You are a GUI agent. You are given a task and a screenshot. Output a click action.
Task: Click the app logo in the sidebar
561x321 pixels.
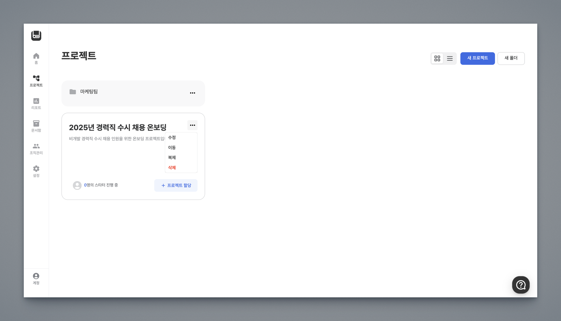click(x=36, y=36)
